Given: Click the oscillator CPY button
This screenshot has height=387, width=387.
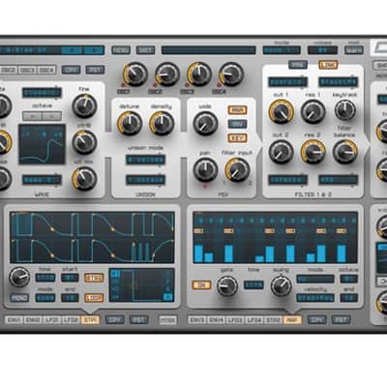Looking at the screenshot, I should pyautogui.click(x=71, y=70).
